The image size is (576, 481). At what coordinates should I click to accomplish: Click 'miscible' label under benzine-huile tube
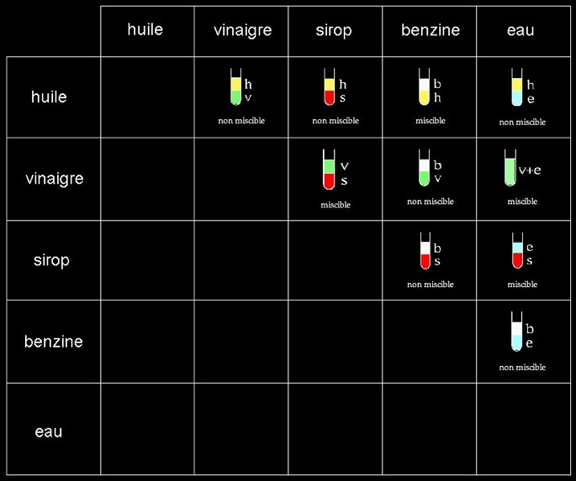pos(431,121)
